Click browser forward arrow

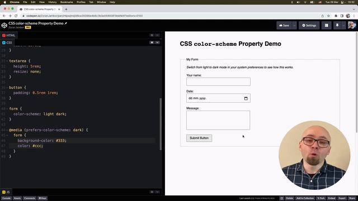(x=10, y=16)
